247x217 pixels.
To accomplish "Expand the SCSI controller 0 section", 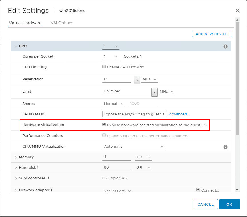I will [x=16, y=178].
